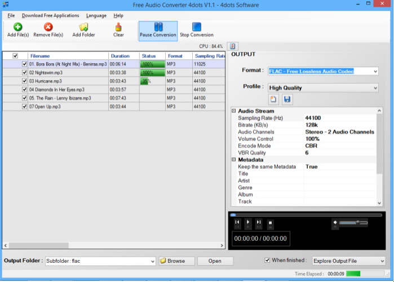Open the Explore Output File dropdown
Screen dimensions: 394x282
coord(382,261)
